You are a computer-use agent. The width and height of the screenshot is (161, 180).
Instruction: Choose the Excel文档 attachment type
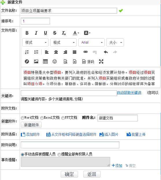tap(42, 118)
